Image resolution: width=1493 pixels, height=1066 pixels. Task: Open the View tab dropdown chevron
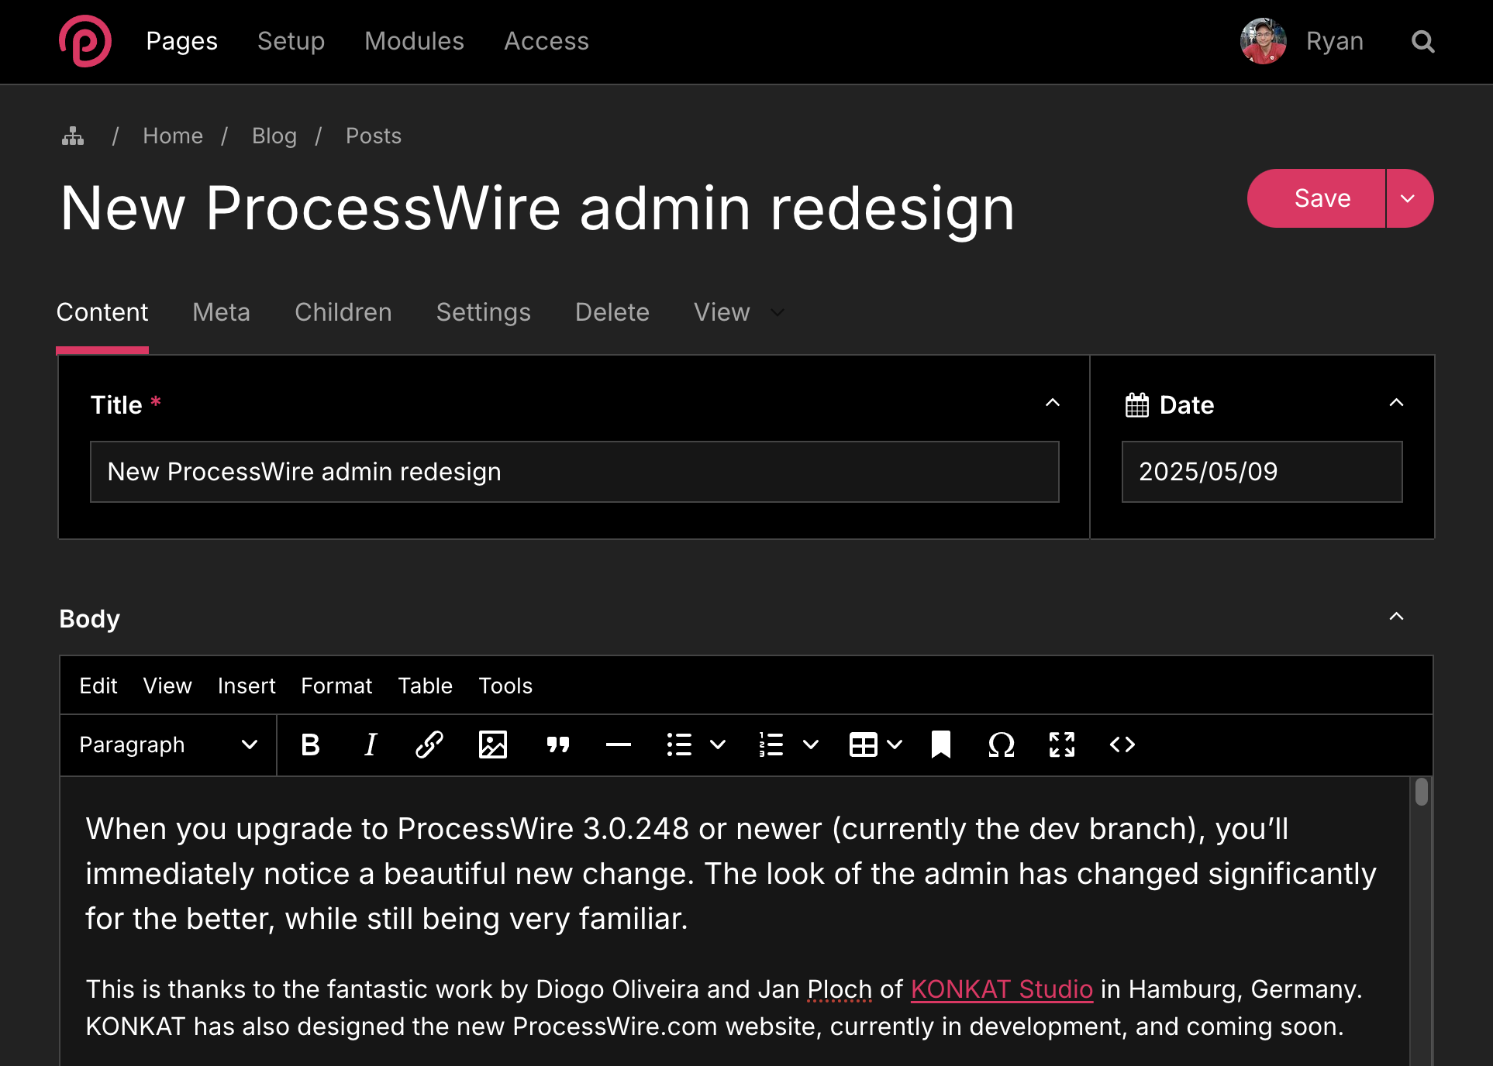[778, 312]
